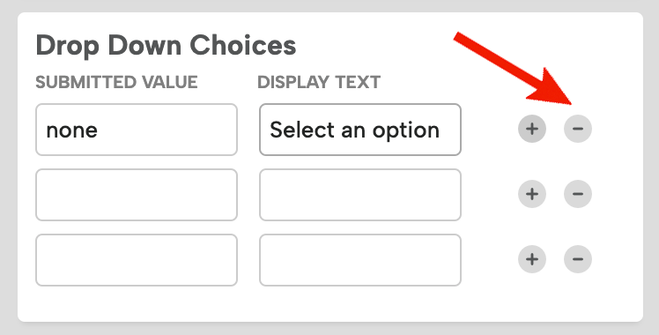Click the 'DISPLAY TEXT' column label
Image resolution: width=659 pixels, height=335 pixels.
(x=319, y=82)
